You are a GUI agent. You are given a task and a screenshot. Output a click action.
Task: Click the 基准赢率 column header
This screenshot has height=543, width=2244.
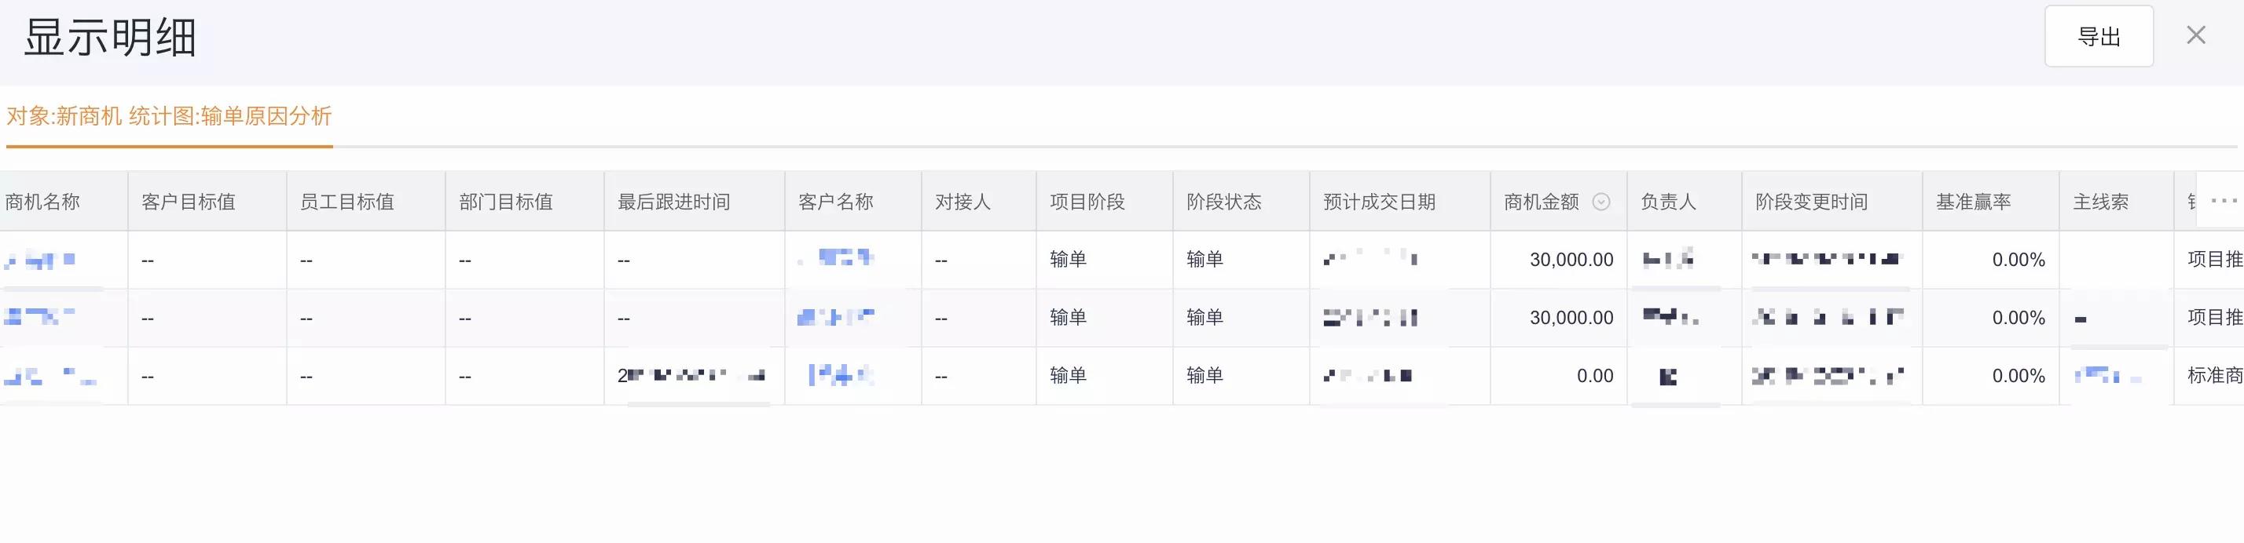(x=1974, y=202)
